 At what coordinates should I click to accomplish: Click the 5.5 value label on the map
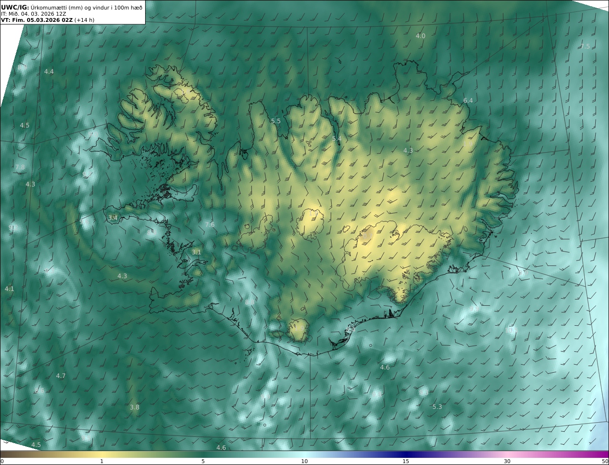coord(276,121)
